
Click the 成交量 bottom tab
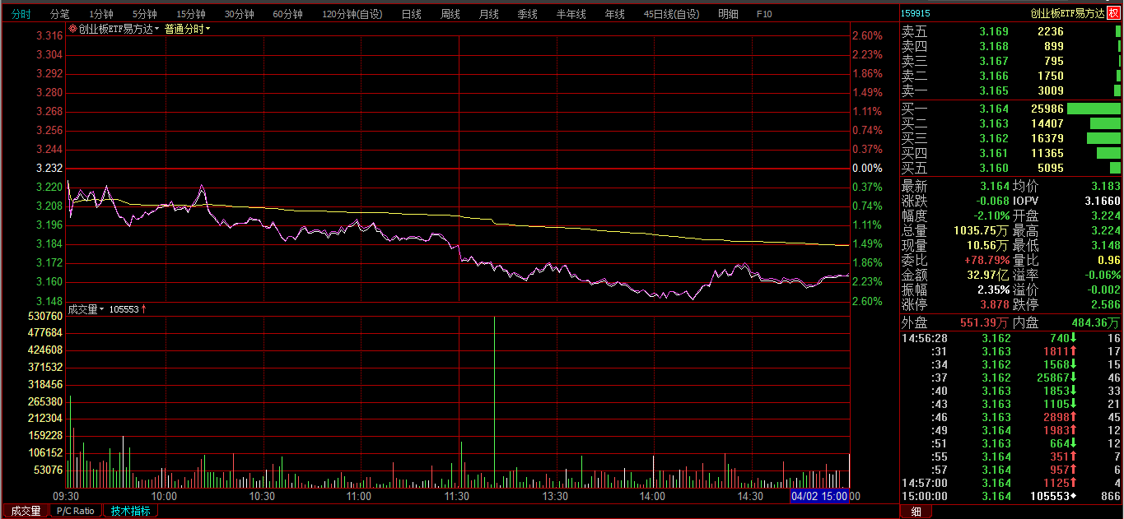tap(26, 511)
